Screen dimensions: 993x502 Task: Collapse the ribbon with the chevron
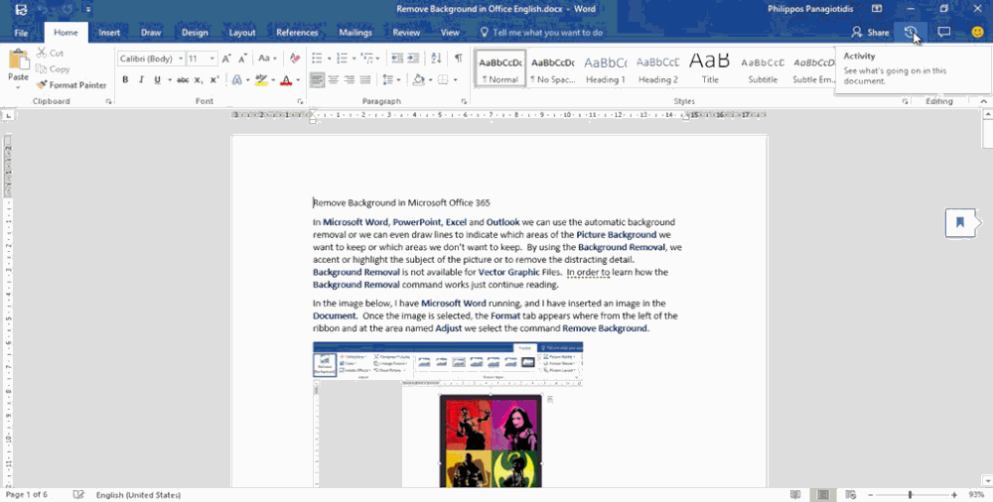tap(983, 101)
